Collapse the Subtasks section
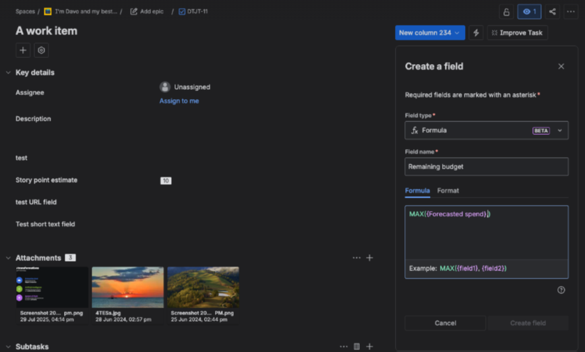The width and height of the screenshot is (585, 352). pyautogui.click(x=8, y=347)
